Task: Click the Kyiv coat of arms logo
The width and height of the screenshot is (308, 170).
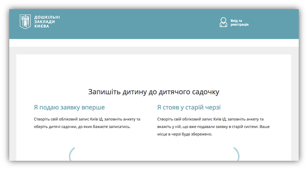Action: tap(25, 22)
